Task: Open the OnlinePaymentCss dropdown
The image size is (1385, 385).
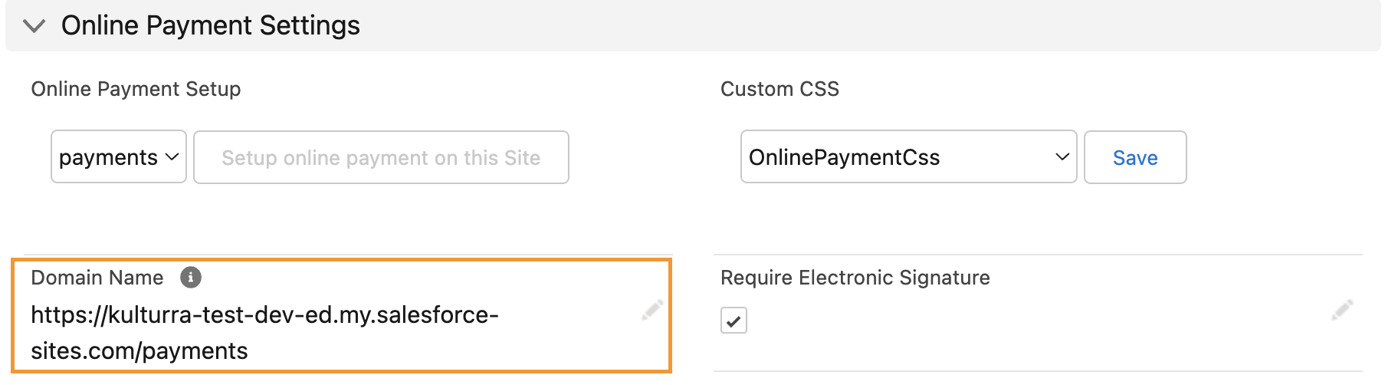Action: (x=908, y=157)
